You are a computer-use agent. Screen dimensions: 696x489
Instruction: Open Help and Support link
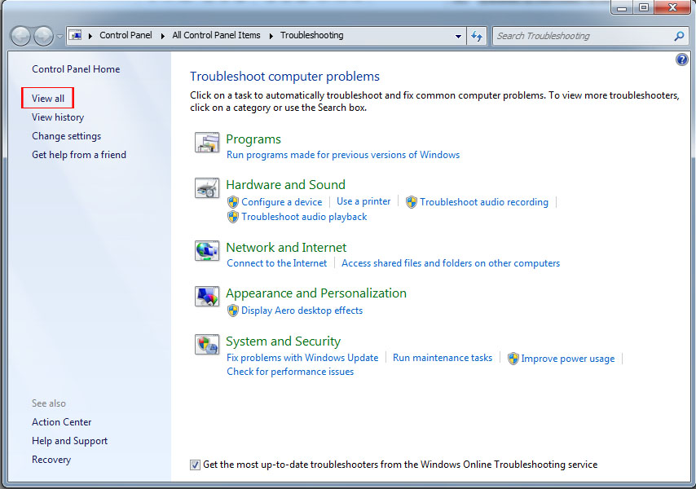point(70,441)
